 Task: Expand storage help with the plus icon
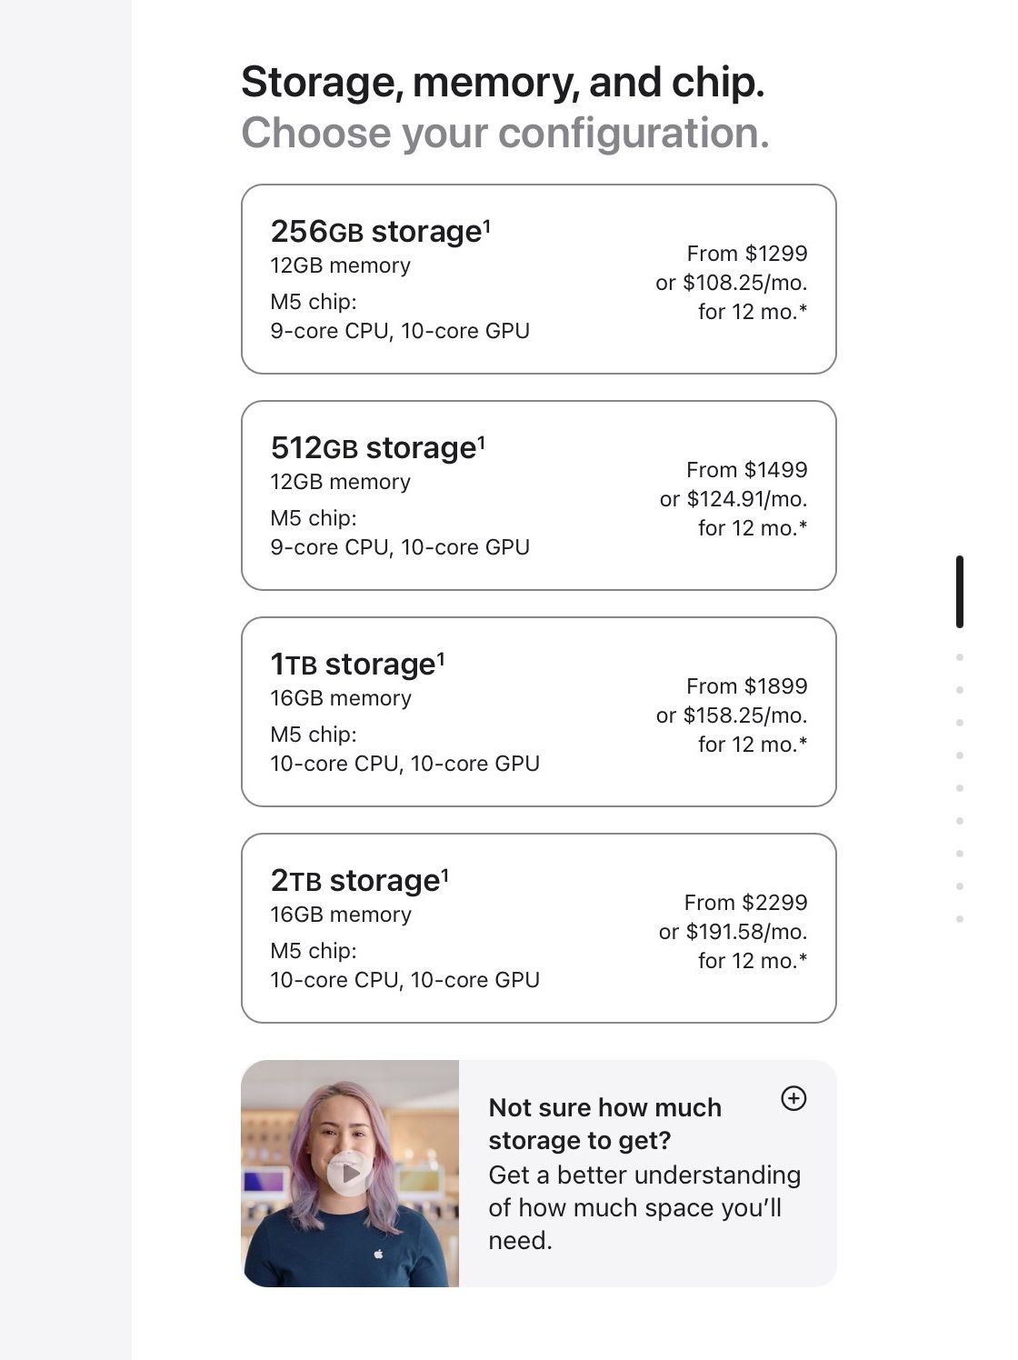(793, 1098)
